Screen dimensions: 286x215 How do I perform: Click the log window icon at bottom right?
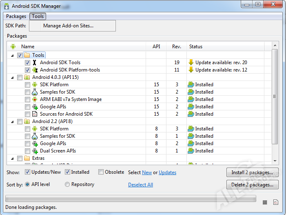point(276,202)
